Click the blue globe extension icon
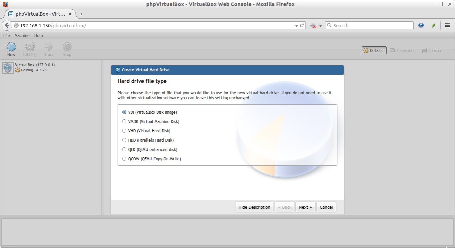455x248 pixels. (421, 25)
